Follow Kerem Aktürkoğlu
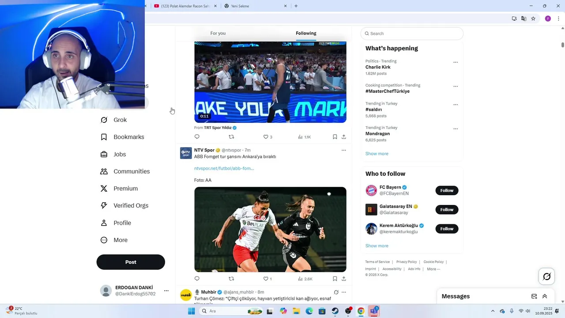Screen dimensions: 565x318 tap(447, 228)
